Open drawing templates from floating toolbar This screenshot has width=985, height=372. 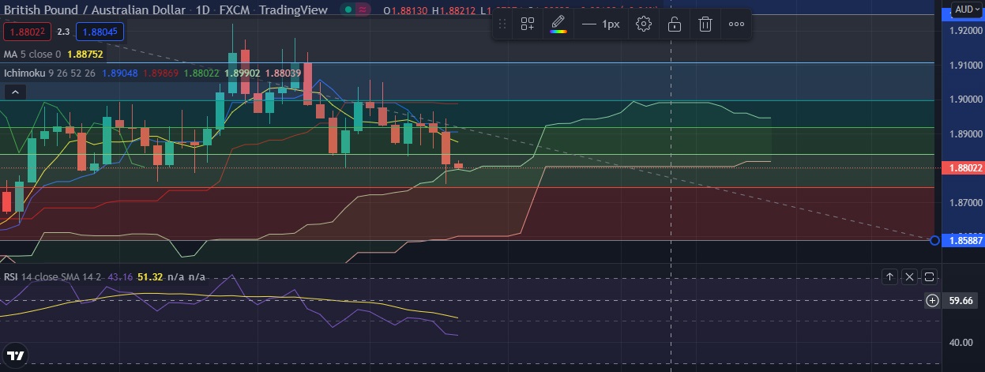(x=528, y=24)
